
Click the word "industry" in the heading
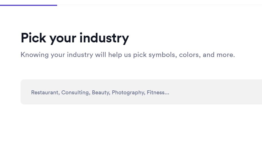(104, 38)
